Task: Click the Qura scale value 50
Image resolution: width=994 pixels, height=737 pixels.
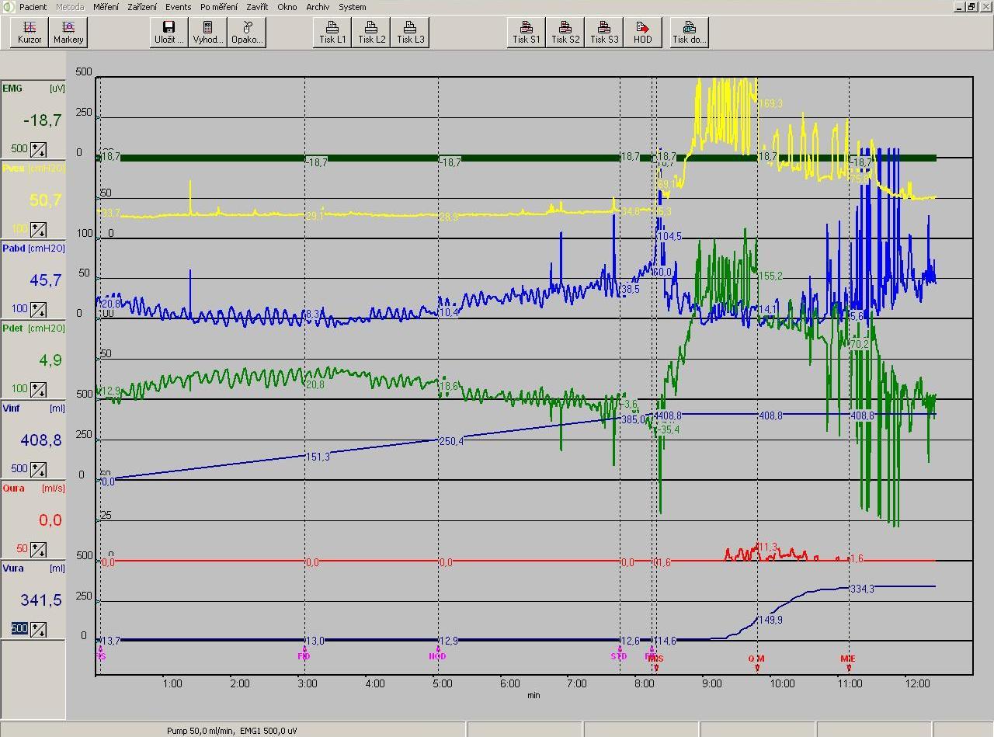Action: [x=23, y=549]
